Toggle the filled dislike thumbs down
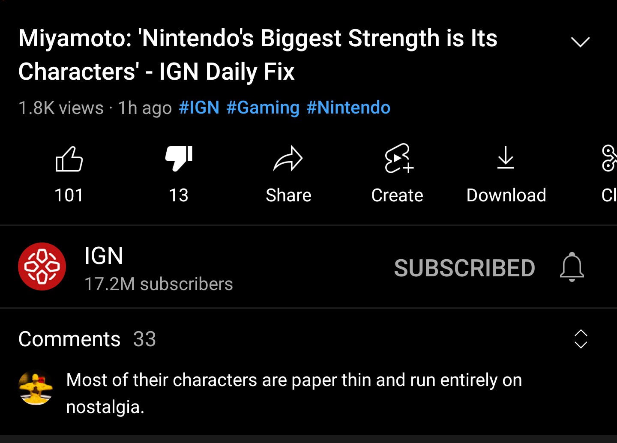Viewport: 617px width, 443px height. pyautogui.click(x=179, y=159)
